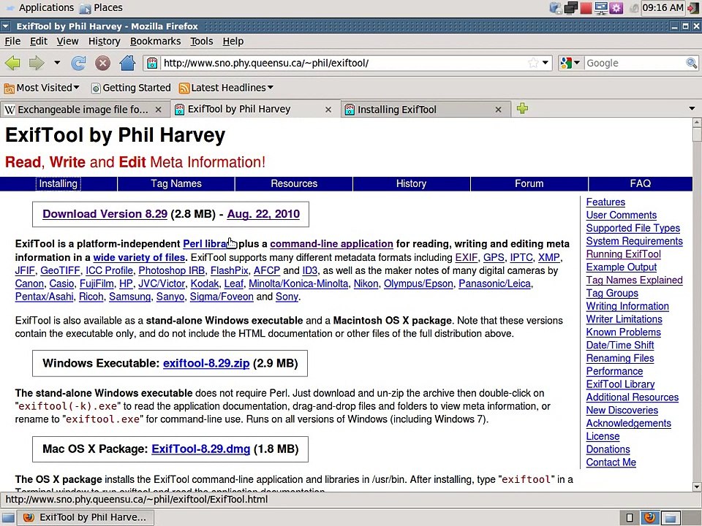The width and height of the screenshot is (702, 526).
Task: Expand the Latest Headlines feed dropdown
Action: coord(226,88)
